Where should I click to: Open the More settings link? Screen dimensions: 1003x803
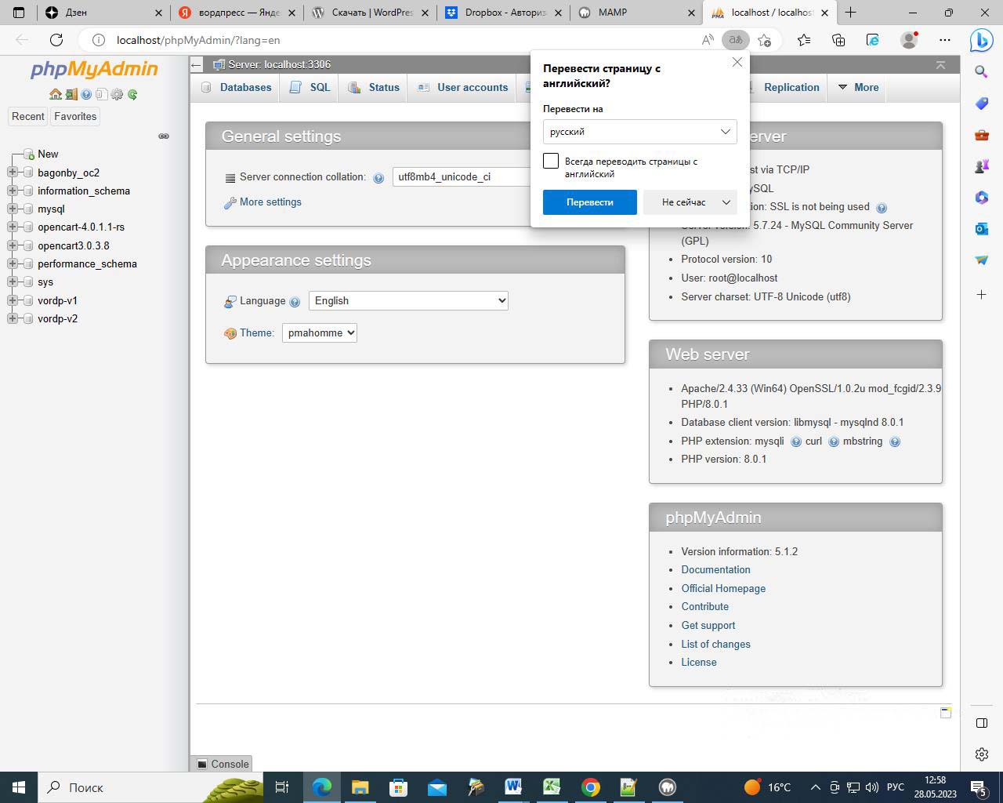pos(270,202)
